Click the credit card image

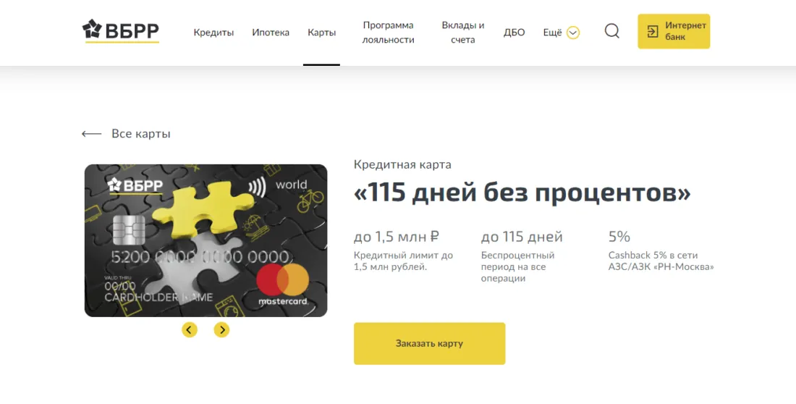pyautogui.click(x=206, y=240)
